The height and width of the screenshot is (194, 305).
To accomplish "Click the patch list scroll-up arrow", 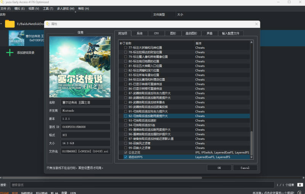I will (x=252, y=42).
